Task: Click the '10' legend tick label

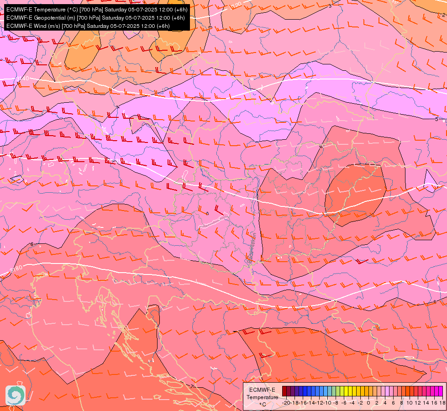Action: (410, 403)
